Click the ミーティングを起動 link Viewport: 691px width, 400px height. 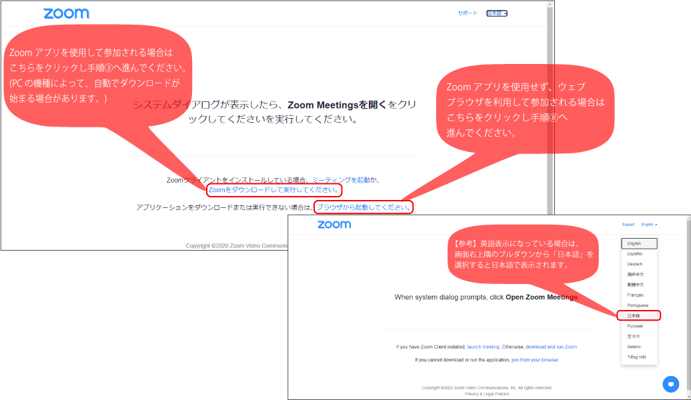[341, 180]
